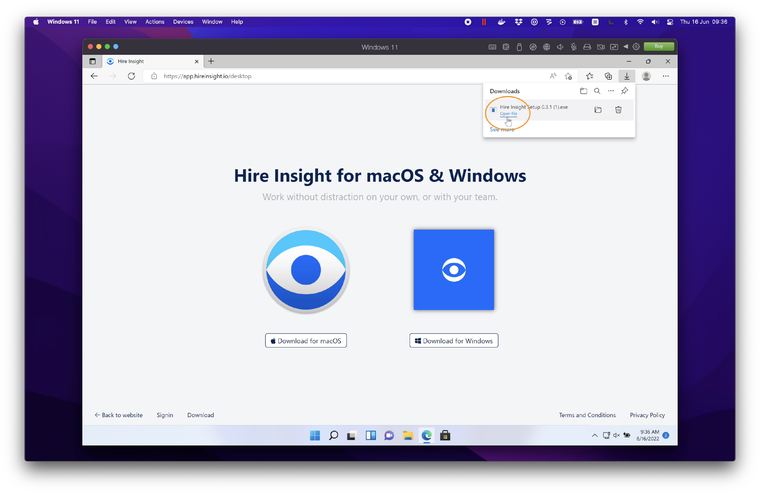This screenshot has height=494, width=760.
Task: Click the Parallels USB device icon
Action: [519, 47]
